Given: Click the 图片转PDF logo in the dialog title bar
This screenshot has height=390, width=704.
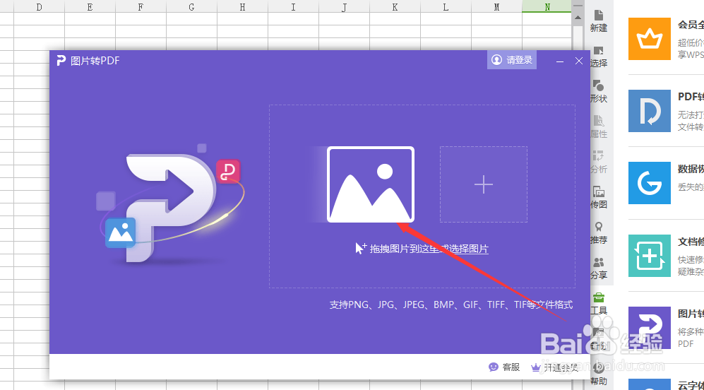Looking at the screenshot, I should [x=61, y=61].
